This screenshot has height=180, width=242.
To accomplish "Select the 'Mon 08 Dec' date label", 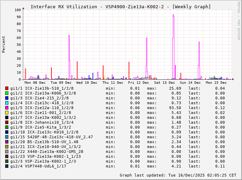I will [35, 83].
